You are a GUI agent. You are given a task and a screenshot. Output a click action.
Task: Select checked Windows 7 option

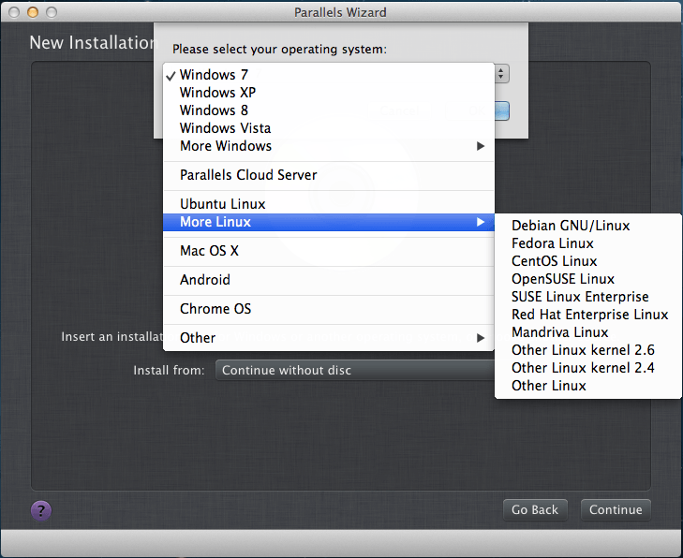(329, 75)
